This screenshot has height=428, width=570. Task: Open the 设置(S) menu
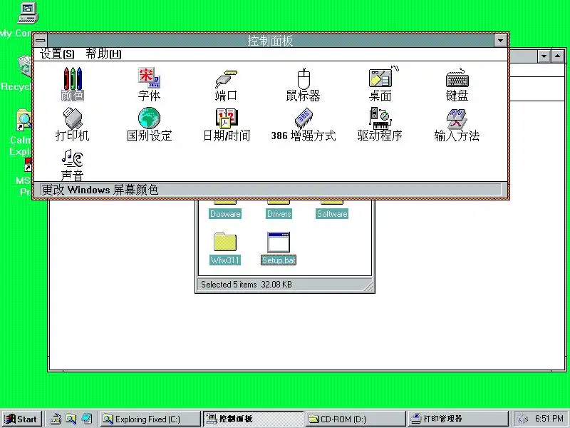coord(57,54)
